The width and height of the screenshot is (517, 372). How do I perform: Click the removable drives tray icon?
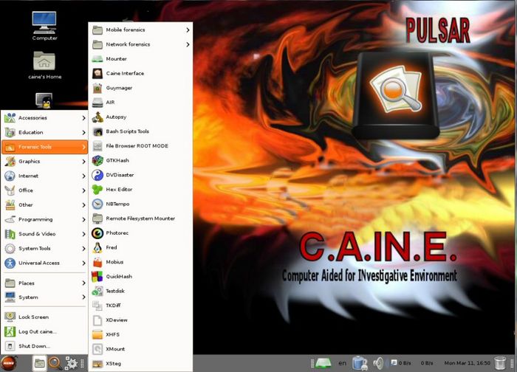point(360,363)
